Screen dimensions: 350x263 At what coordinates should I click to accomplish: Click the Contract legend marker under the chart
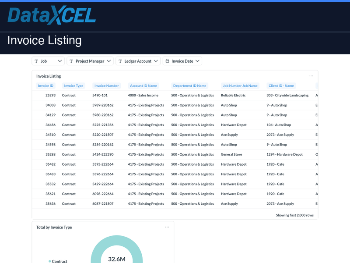pyautogui.click(x=50, y=261)
